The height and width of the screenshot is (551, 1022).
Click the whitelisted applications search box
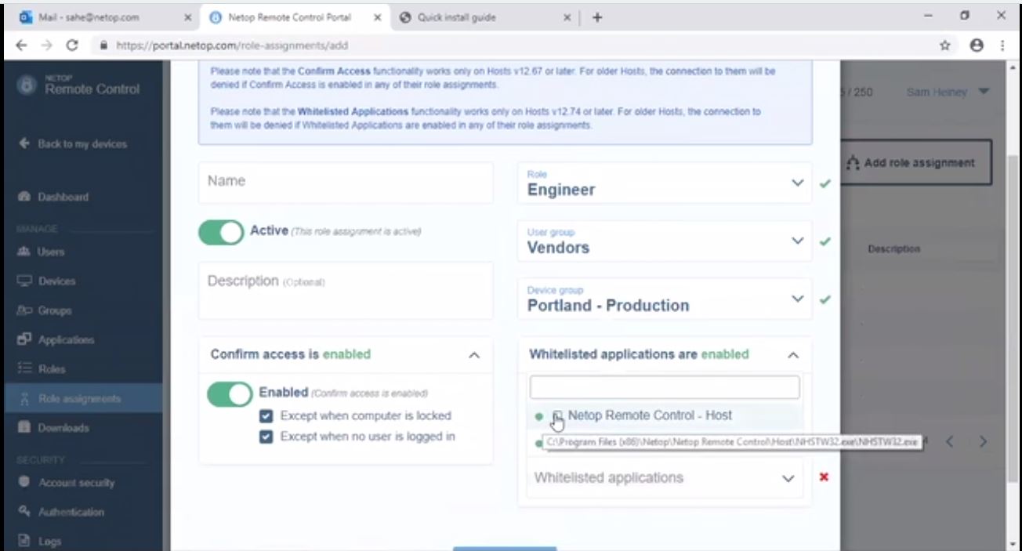[x=665, y=387]
